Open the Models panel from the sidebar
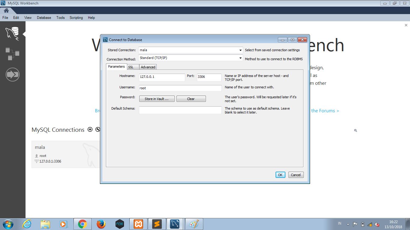This screenshot has width=410, height=230. pyautogui.click(x=12, y=54)
